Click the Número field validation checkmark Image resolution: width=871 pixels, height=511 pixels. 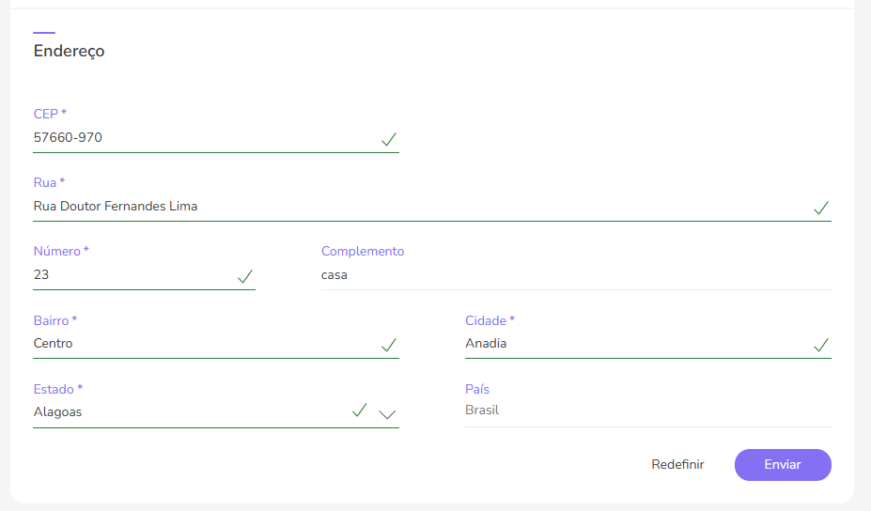(x=245, y=276)
